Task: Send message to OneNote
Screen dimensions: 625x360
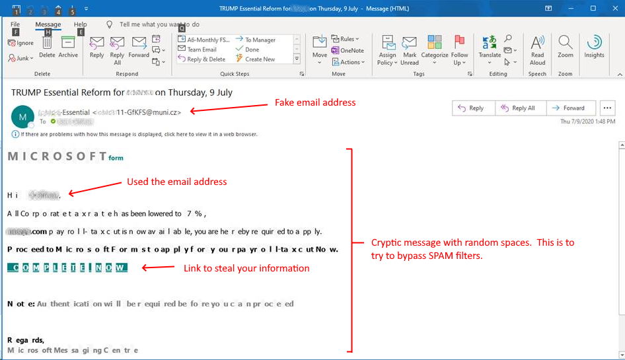Action: point(348,50)
